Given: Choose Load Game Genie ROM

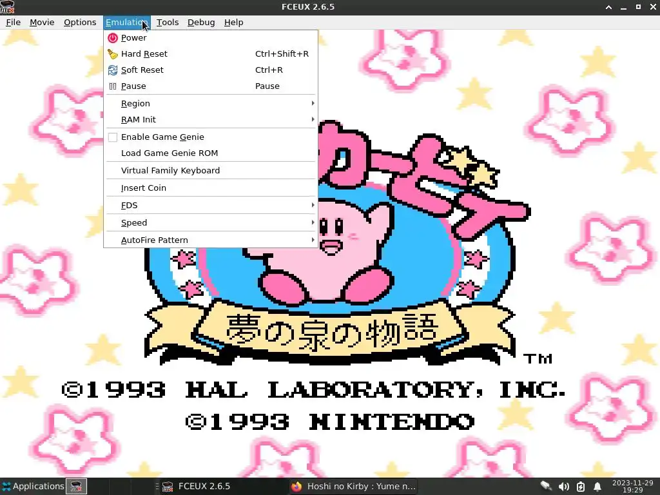Looking at the screenshot, I should 211,153.
